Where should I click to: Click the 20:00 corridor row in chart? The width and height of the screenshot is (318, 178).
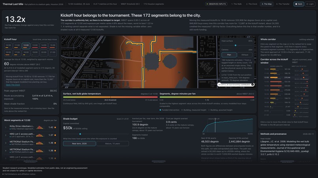(287, 111)
